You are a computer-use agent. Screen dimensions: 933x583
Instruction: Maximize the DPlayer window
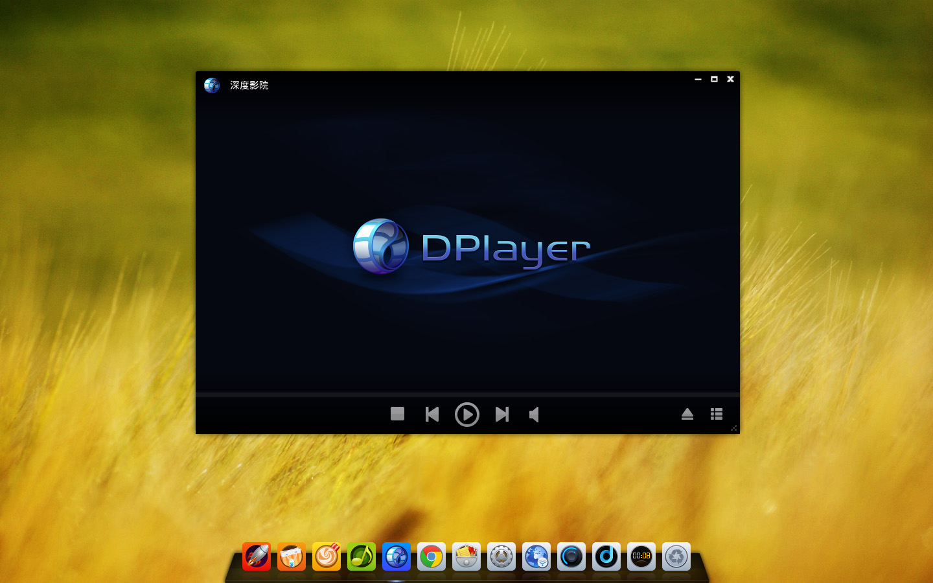point(714,79)
